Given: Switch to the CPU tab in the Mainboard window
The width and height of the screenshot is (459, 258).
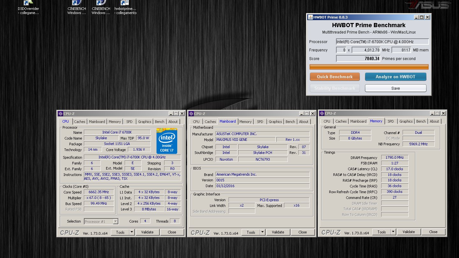Looking at the screenshot, I should [x=196, y=122].
